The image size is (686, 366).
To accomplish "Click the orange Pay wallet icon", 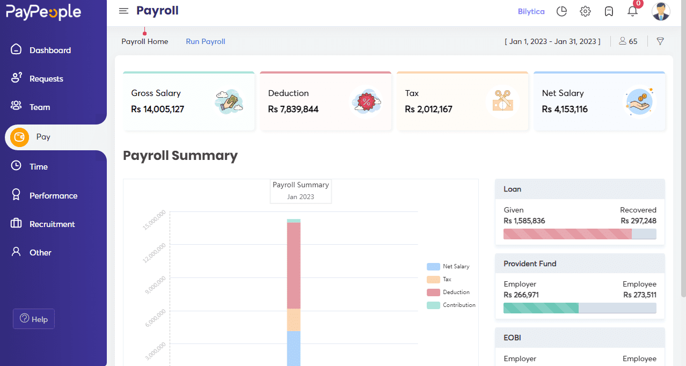I will (x=19, y=137).
